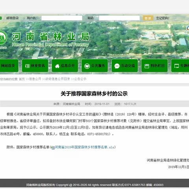Click the title 关于推荐国家森林乡村的公示
The width and height of the screenshot is (189, 189).
coord(94,94)
